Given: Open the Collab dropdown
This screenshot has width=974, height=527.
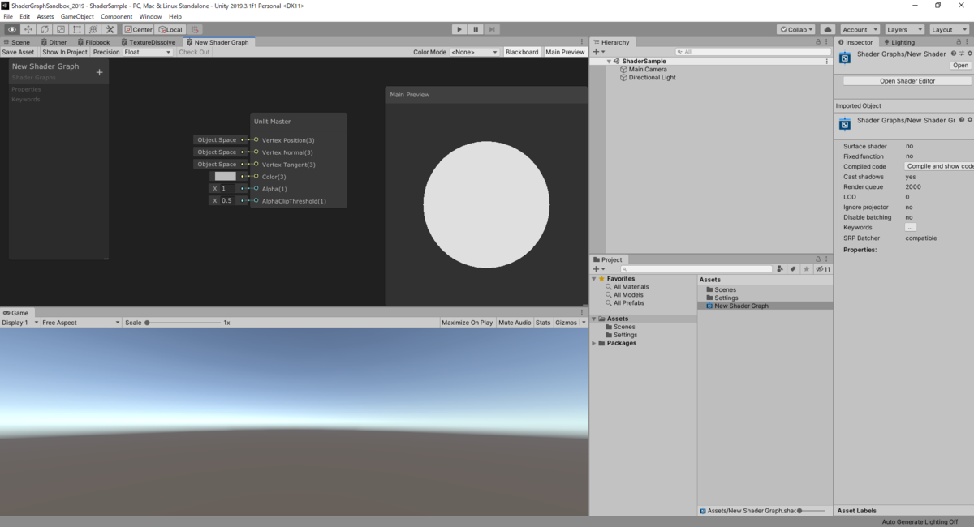Looking at the screenshot, I should point(796,29).
